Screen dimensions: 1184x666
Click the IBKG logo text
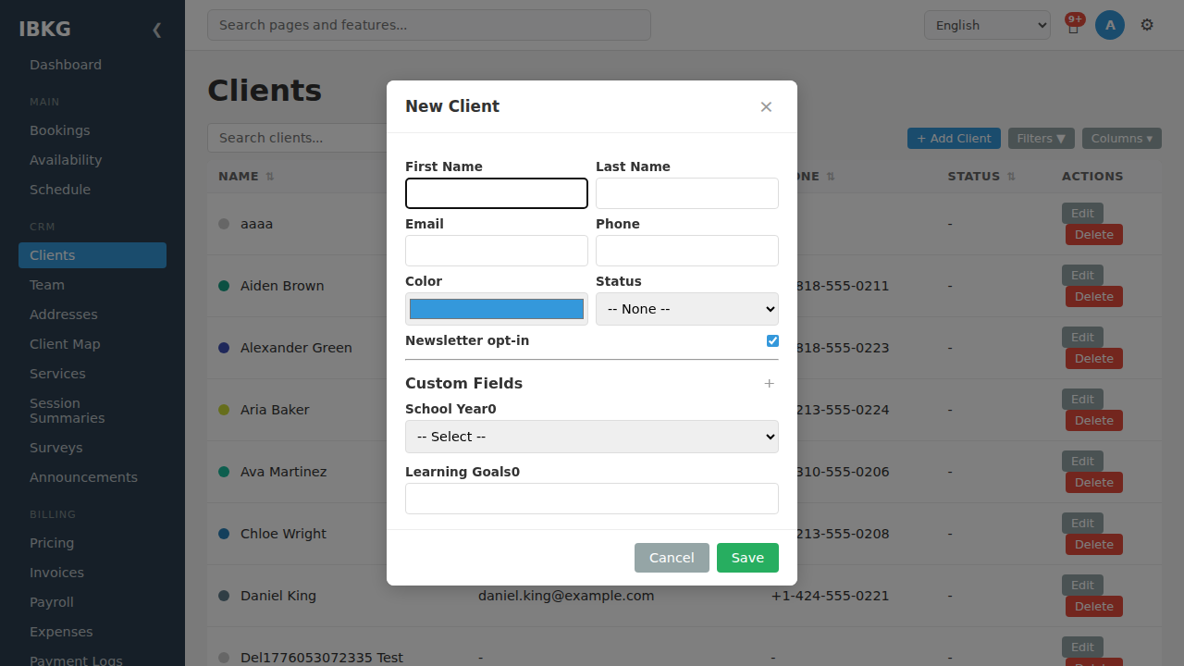(x=44, y=29)
